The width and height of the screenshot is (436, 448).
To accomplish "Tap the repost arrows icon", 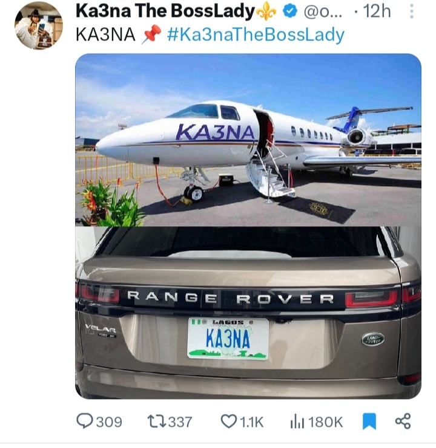I will tap(157, 421).
